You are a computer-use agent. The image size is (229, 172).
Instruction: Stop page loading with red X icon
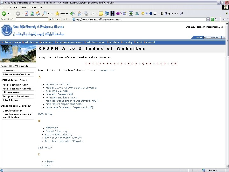point(26,14)
